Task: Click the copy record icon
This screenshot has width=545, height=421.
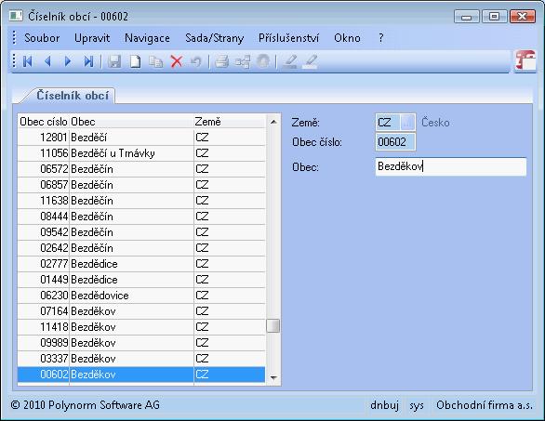Action: (155, 61)
